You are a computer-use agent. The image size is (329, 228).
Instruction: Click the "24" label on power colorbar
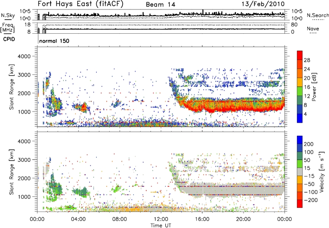307,69
